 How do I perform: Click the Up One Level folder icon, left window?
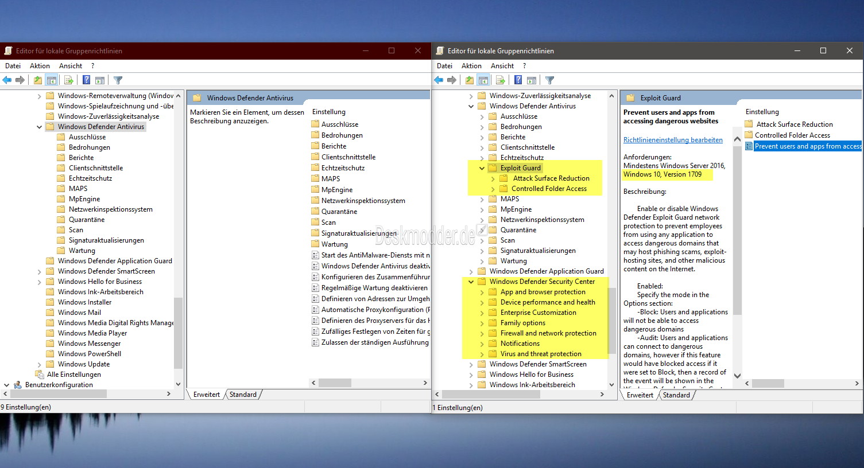point(37,80)
